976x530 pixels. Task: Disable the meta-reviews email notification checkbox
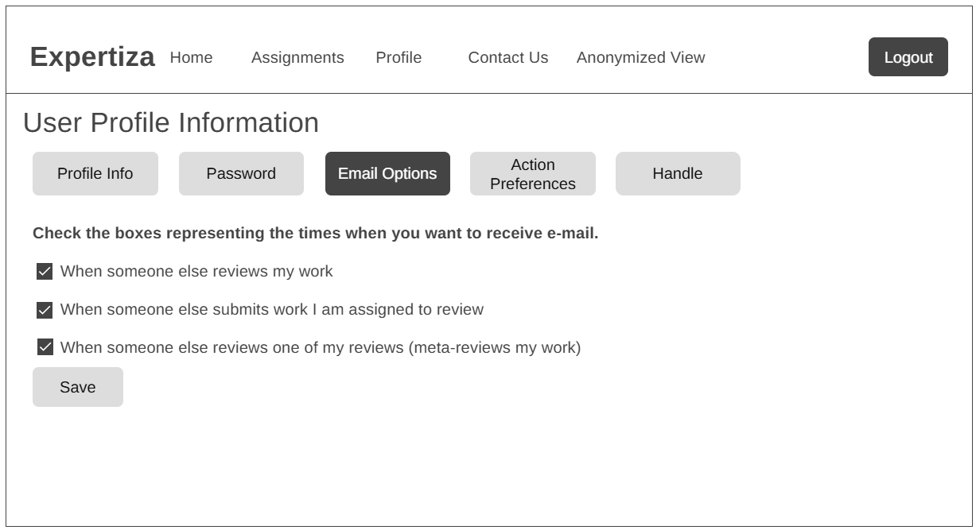[x=45, y=347]
